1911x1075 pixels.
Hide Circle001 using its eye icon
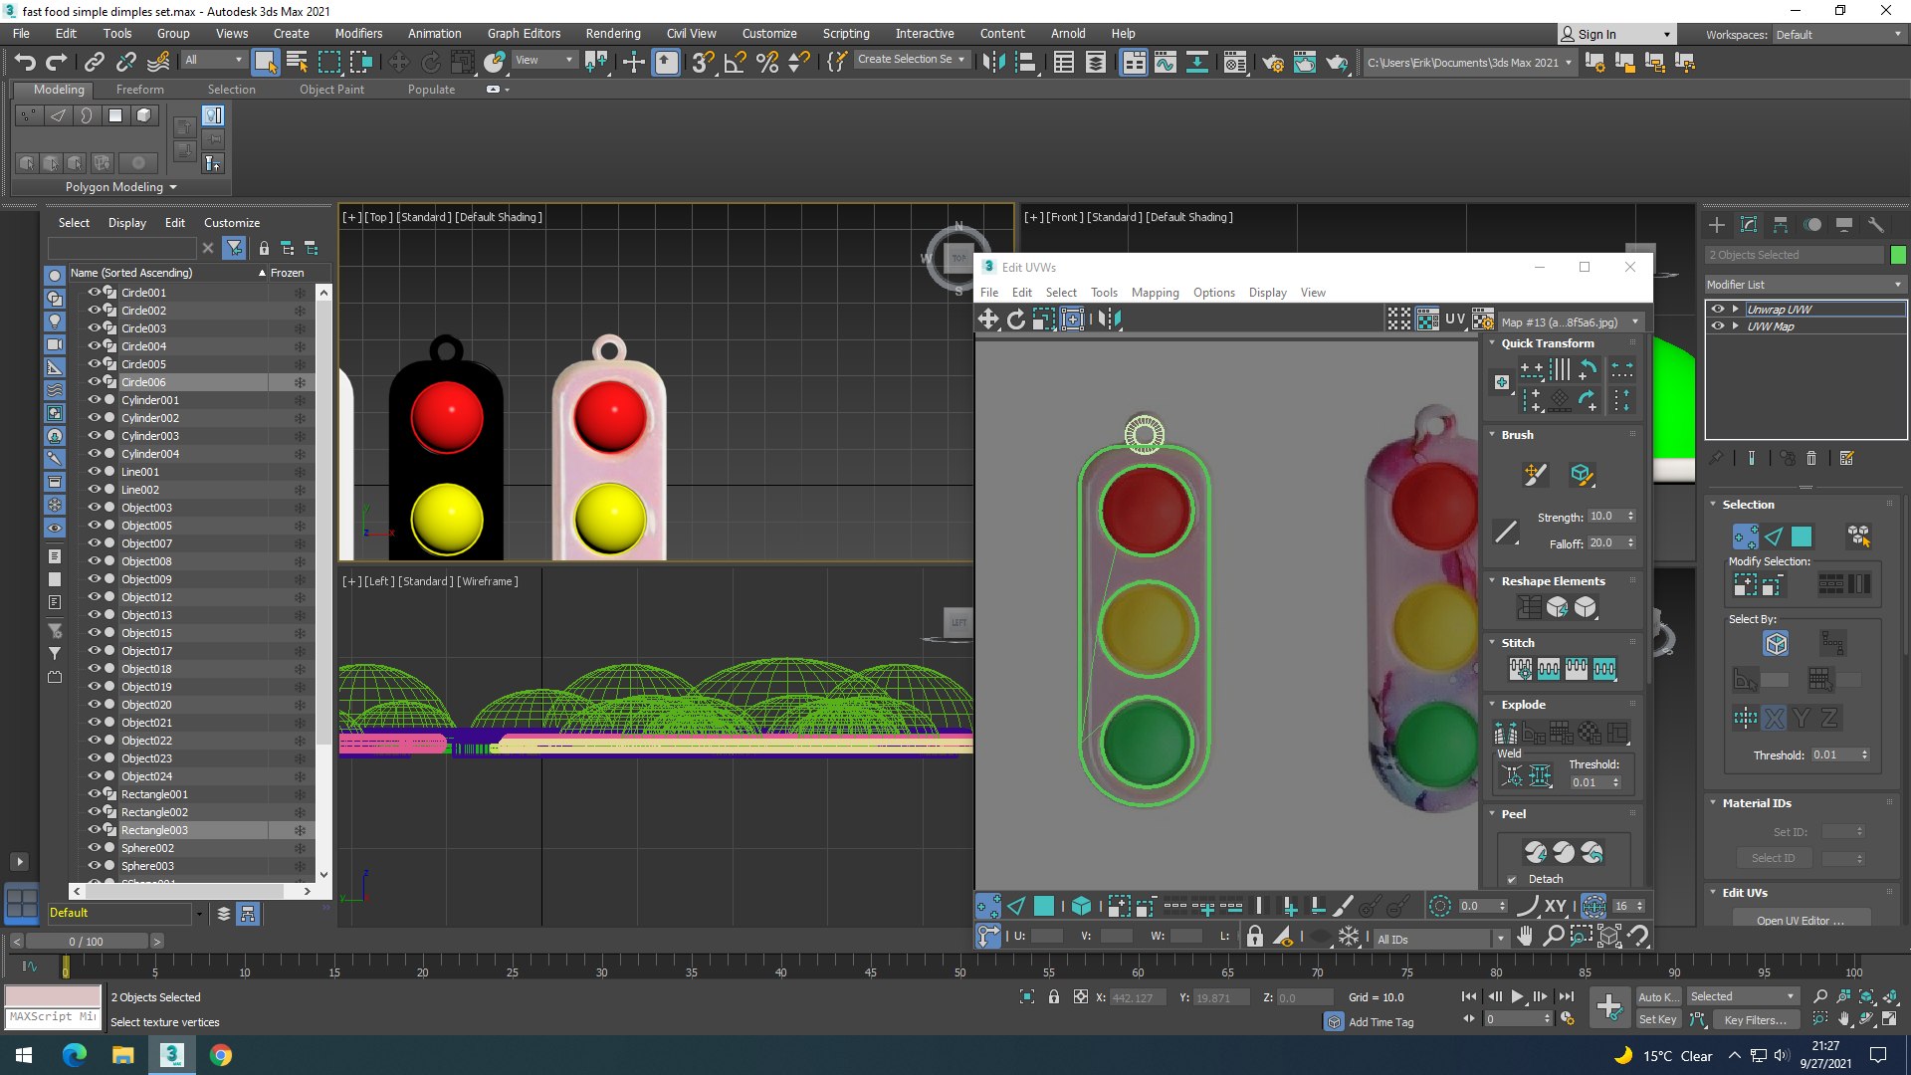(x=95, y=293)
